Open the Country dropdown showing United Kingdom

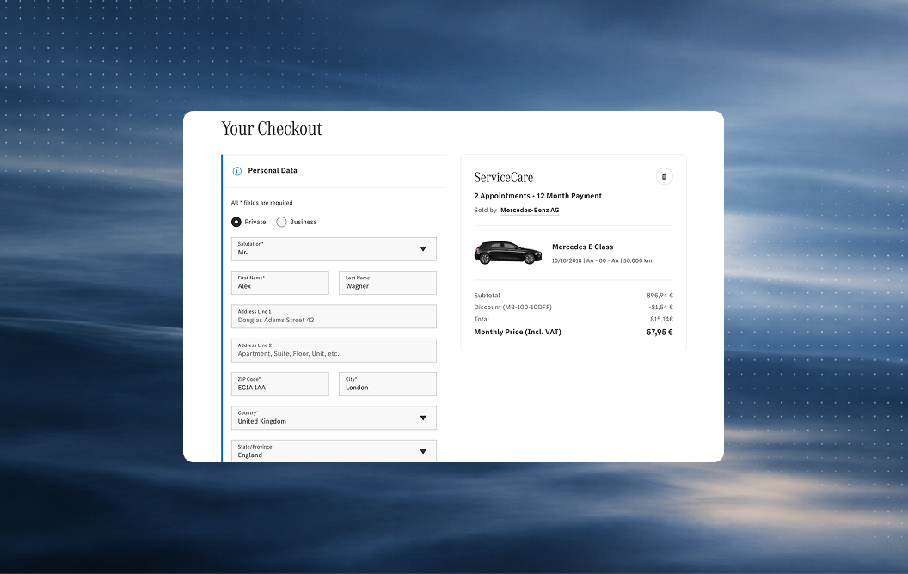tap(334, 418)
